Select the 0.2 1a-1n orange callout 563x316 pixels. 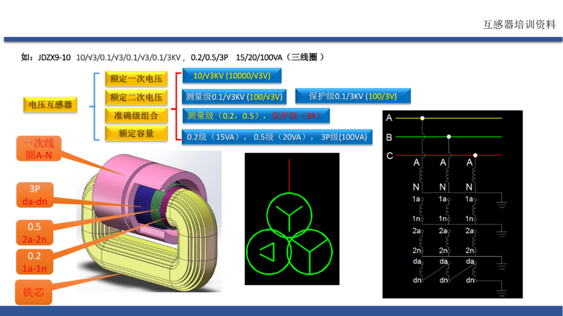coord(34,262)
